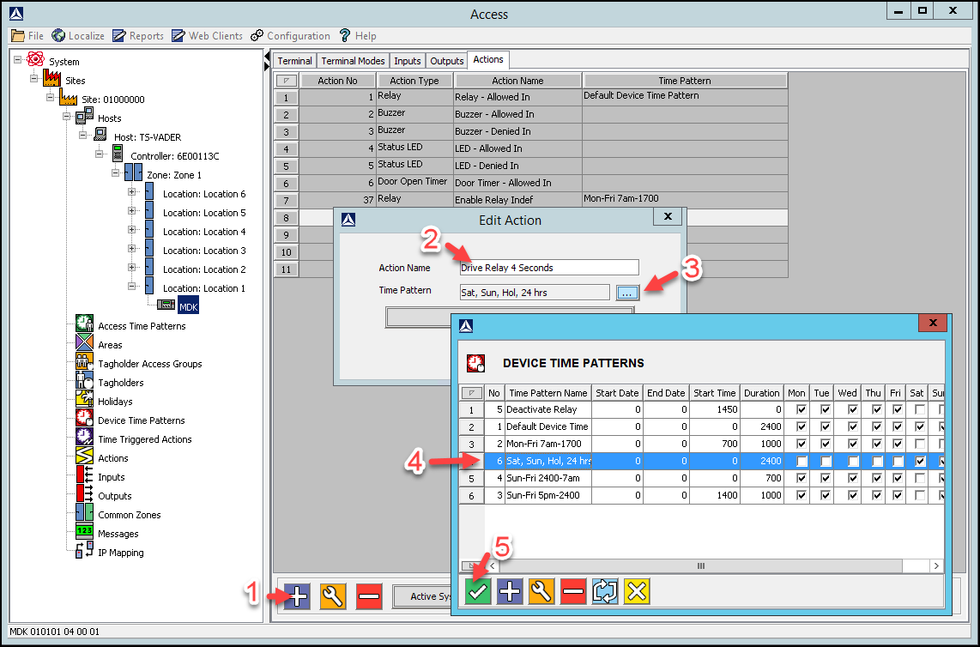The height and width of the screenshot is (647, 980).
Task: Collapse the Sites tree node
Action: 34,79
